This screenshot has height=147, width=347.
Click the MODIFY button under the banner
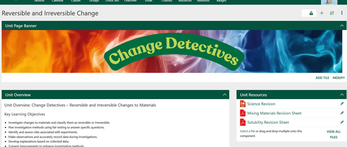click(339, 78)
